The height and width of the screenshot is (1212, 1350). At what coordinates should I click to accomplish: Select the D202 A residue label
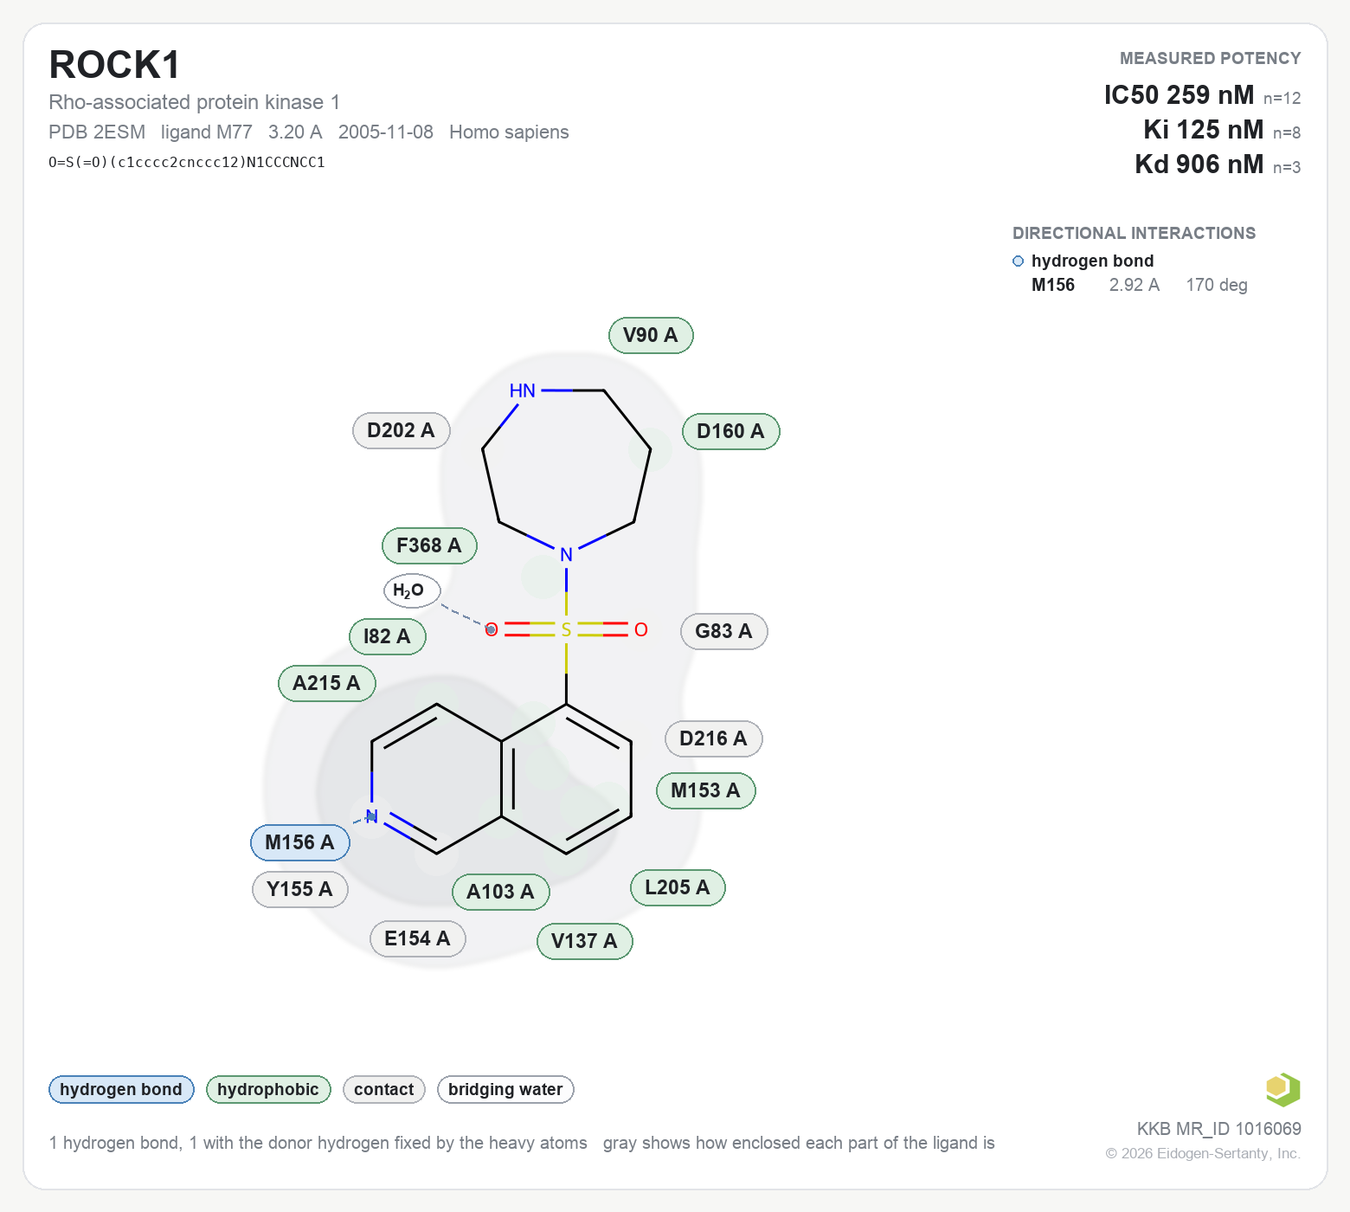[x=401, y=430]
